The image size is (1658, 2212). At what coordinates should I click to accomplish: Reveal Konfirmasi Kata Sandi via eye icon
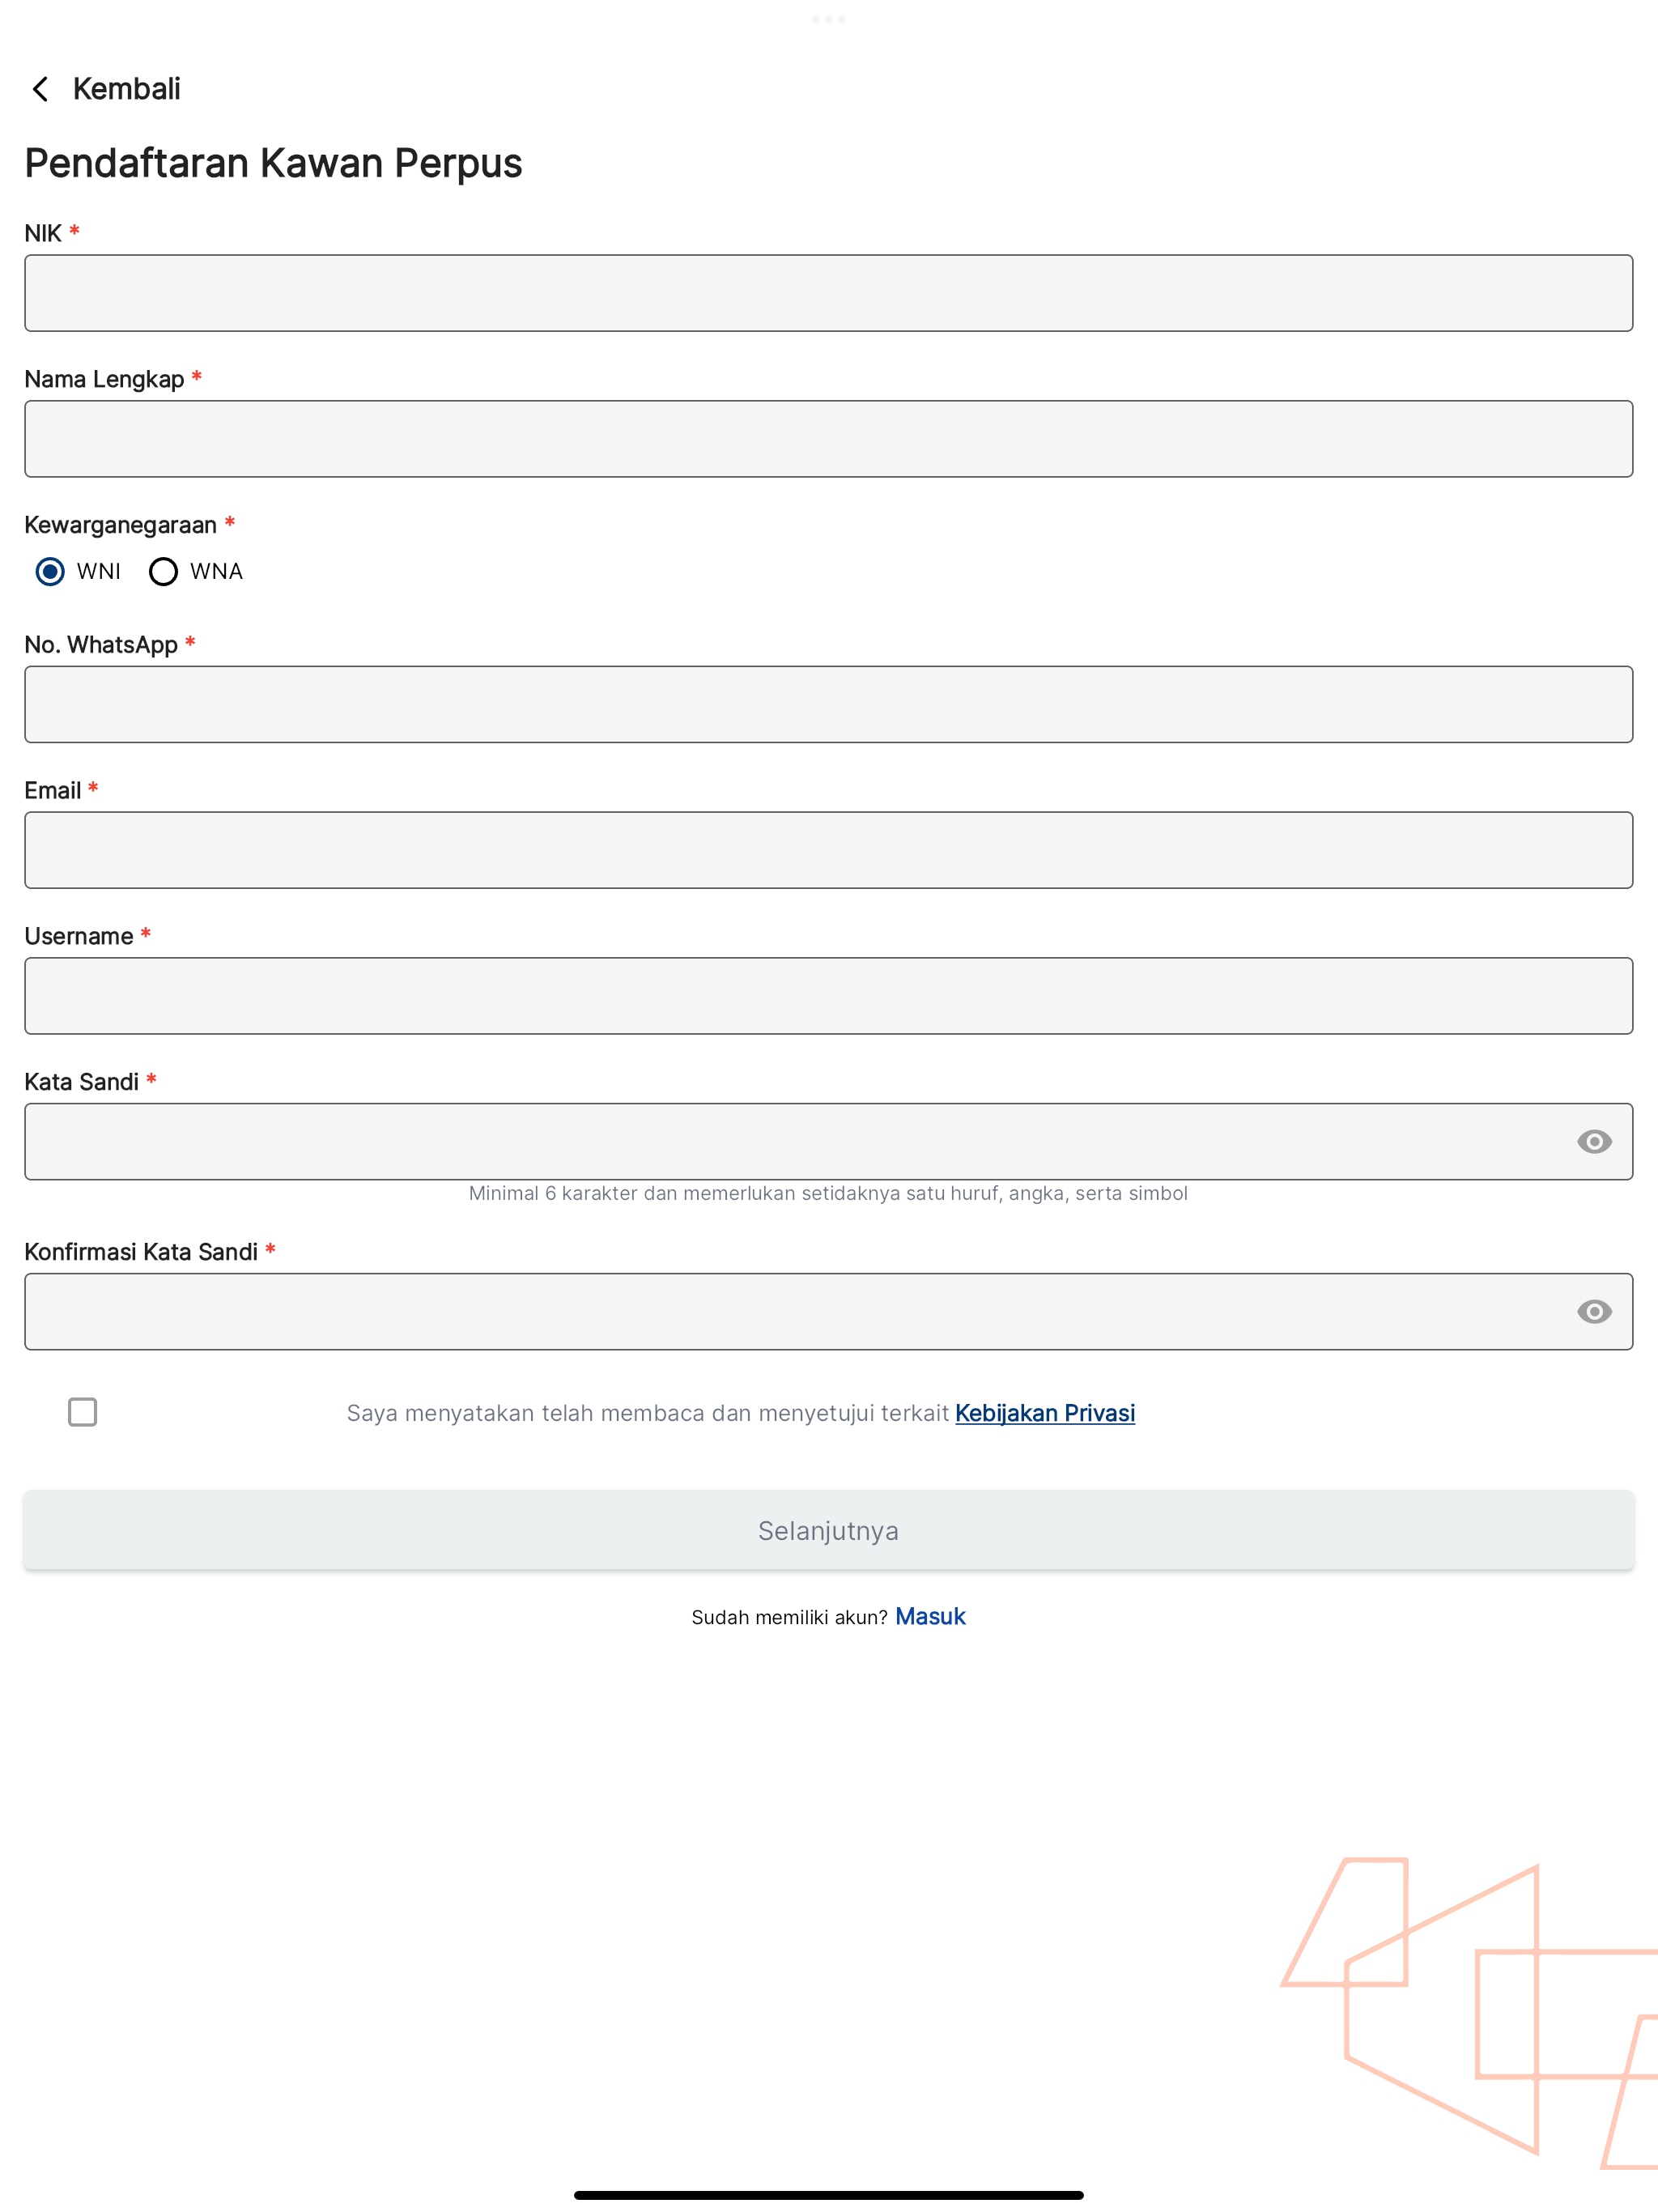tap(1594, 1312)
